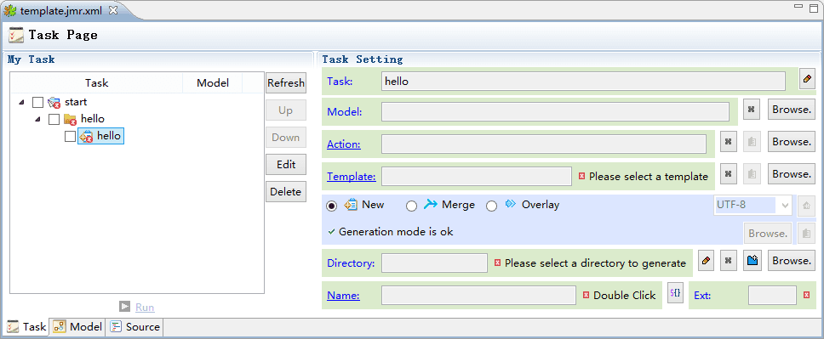824x339 pixels.
Task: Click the ${} variable icon beside Name
Action: (675, 293)
